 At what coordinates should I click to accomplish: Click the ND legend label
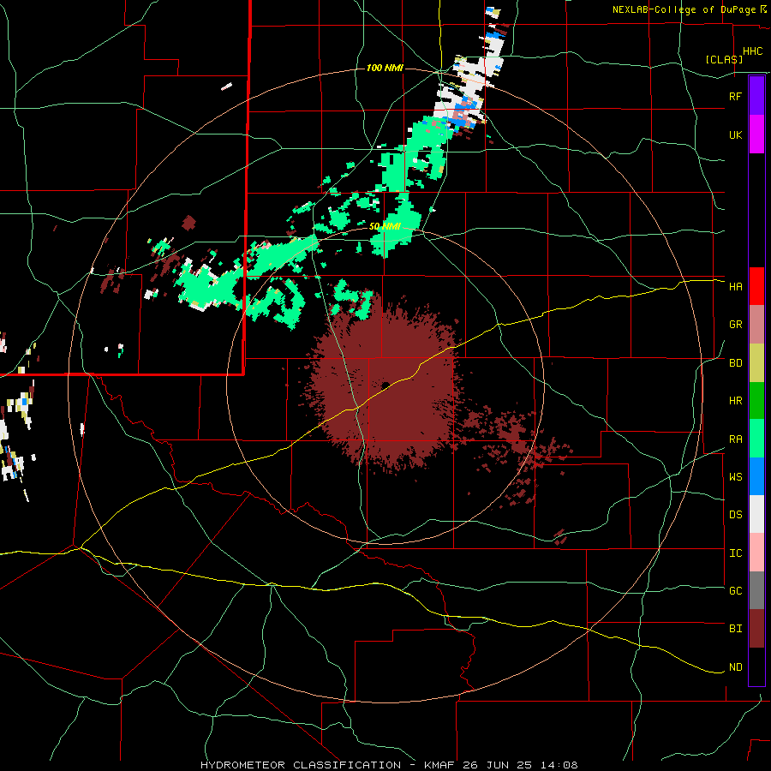click(736, 667)
